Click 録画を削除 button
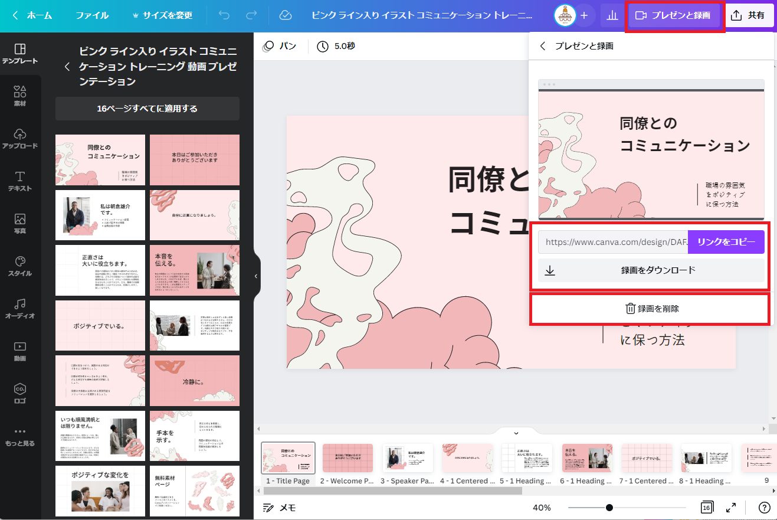777x520 pixels. (651, 308)
